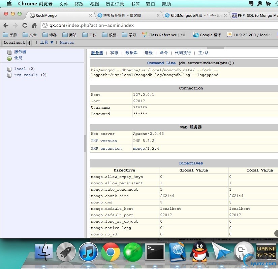Click the PHP extension link
The height and width of the screenshot is (269, 278).
coord(106,149)
